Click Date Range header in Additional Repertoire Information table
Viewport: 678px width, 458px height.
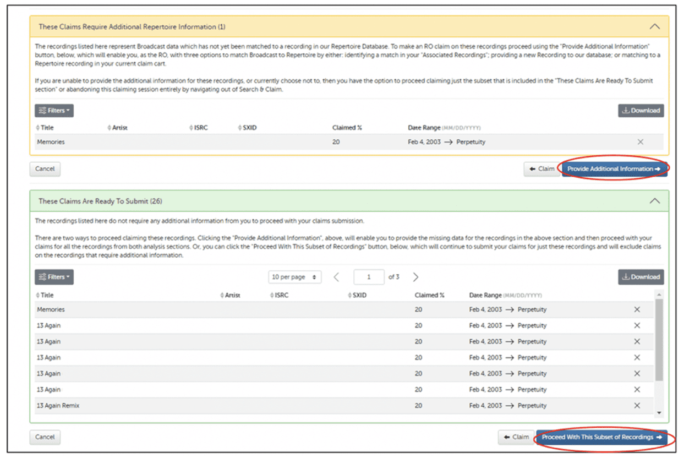(x=444, y=128)
